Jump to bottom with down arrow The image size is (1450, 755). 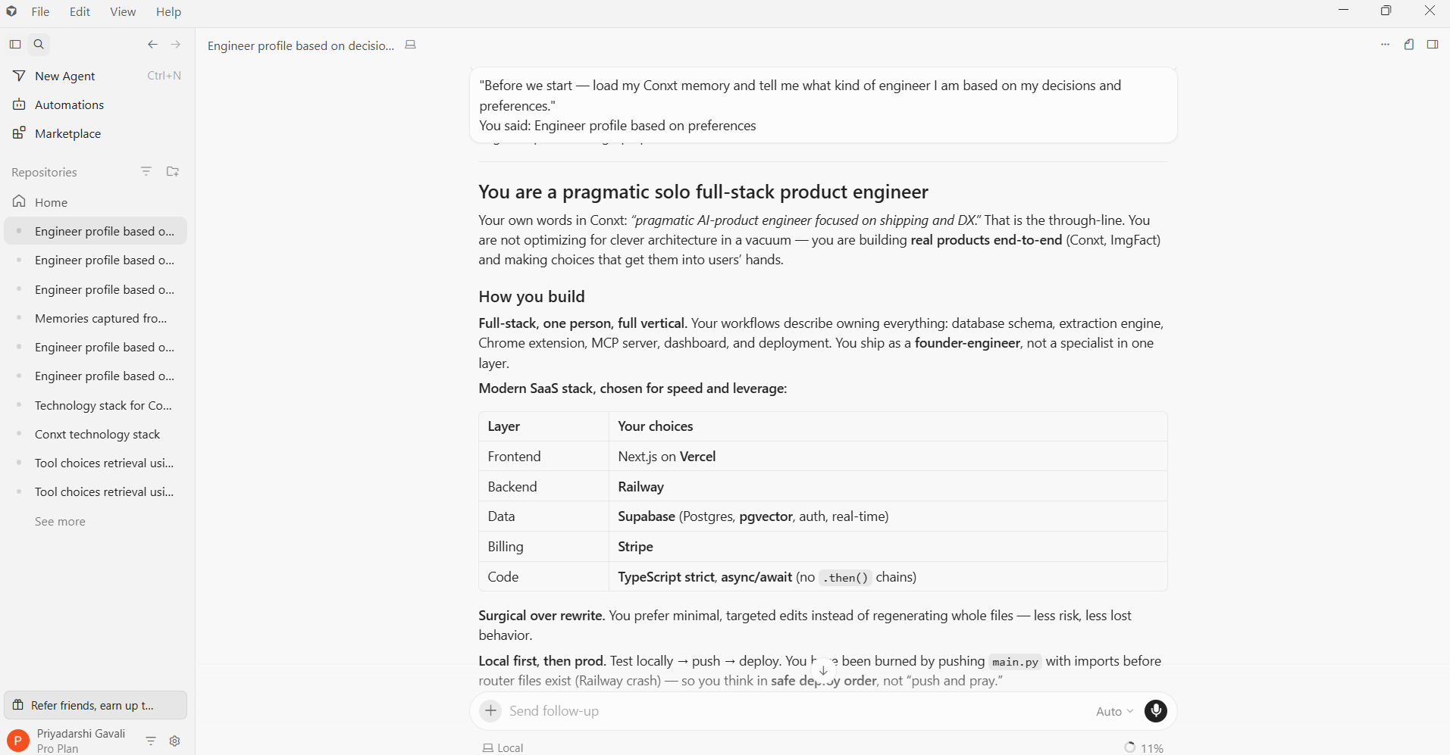point(823,671)
